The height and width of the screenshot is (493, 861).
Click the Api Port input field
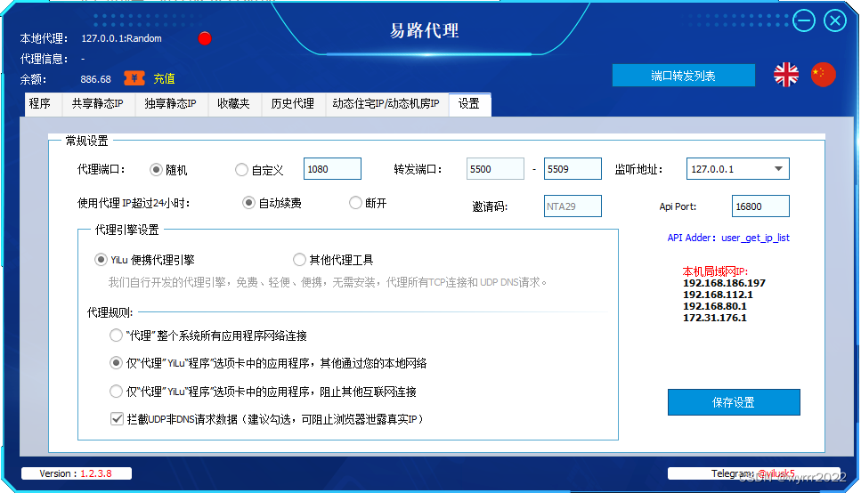pos(760,206)
